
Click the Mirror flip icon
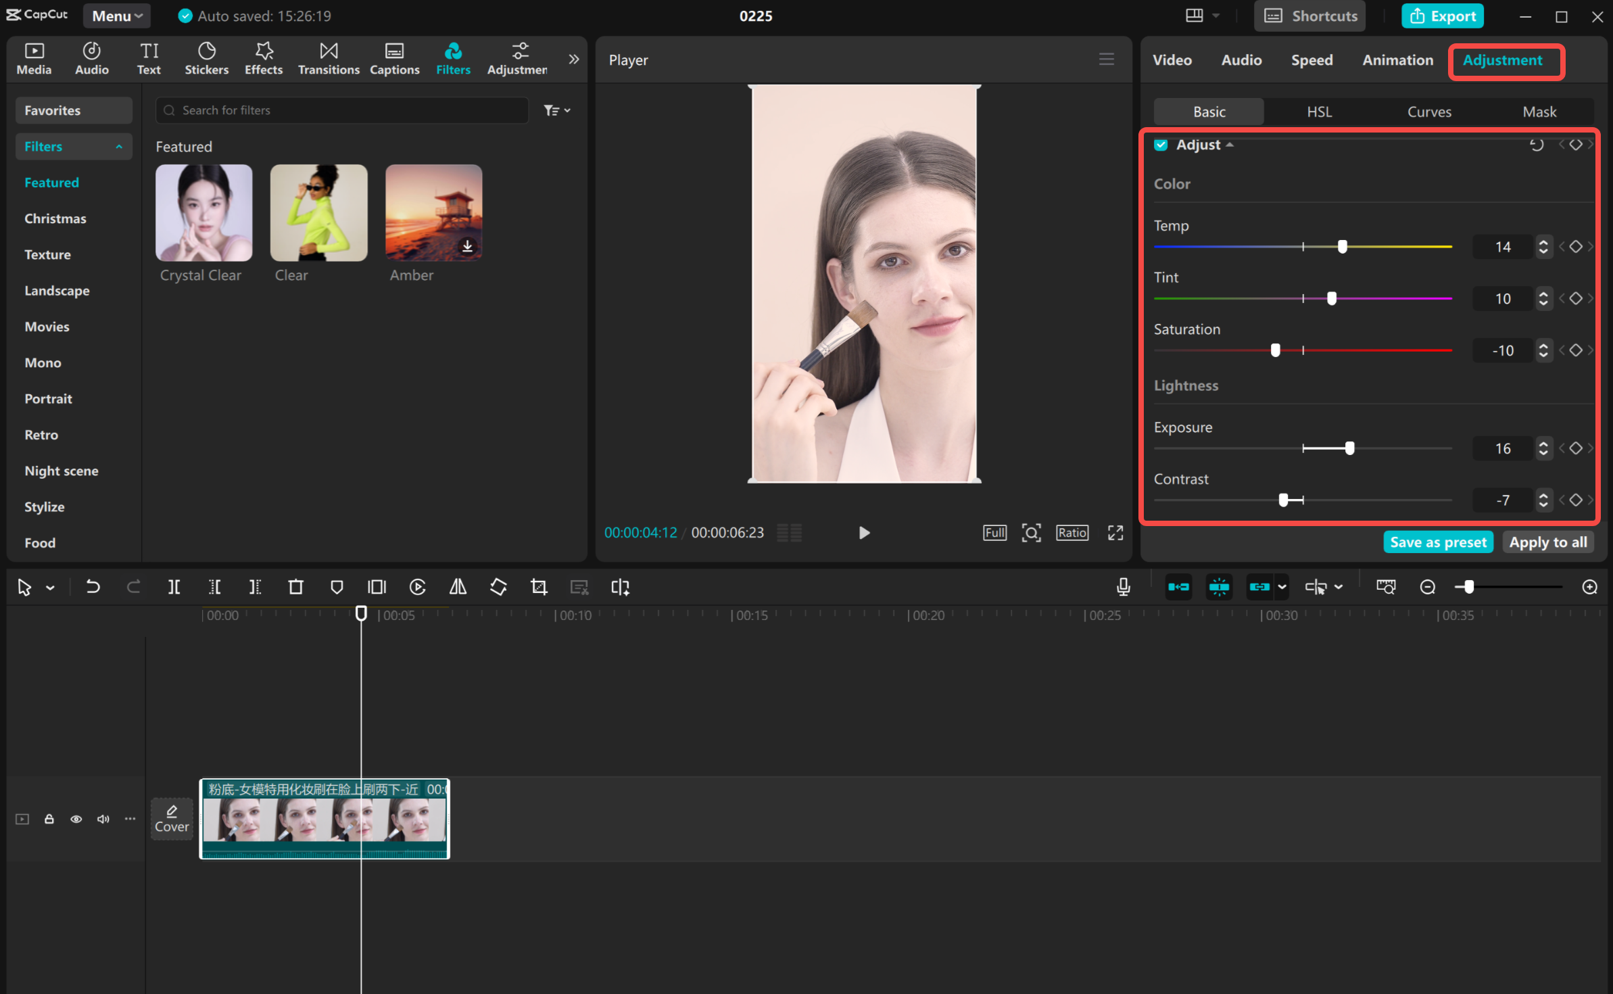pyautogui.click(x=458, y=587)
